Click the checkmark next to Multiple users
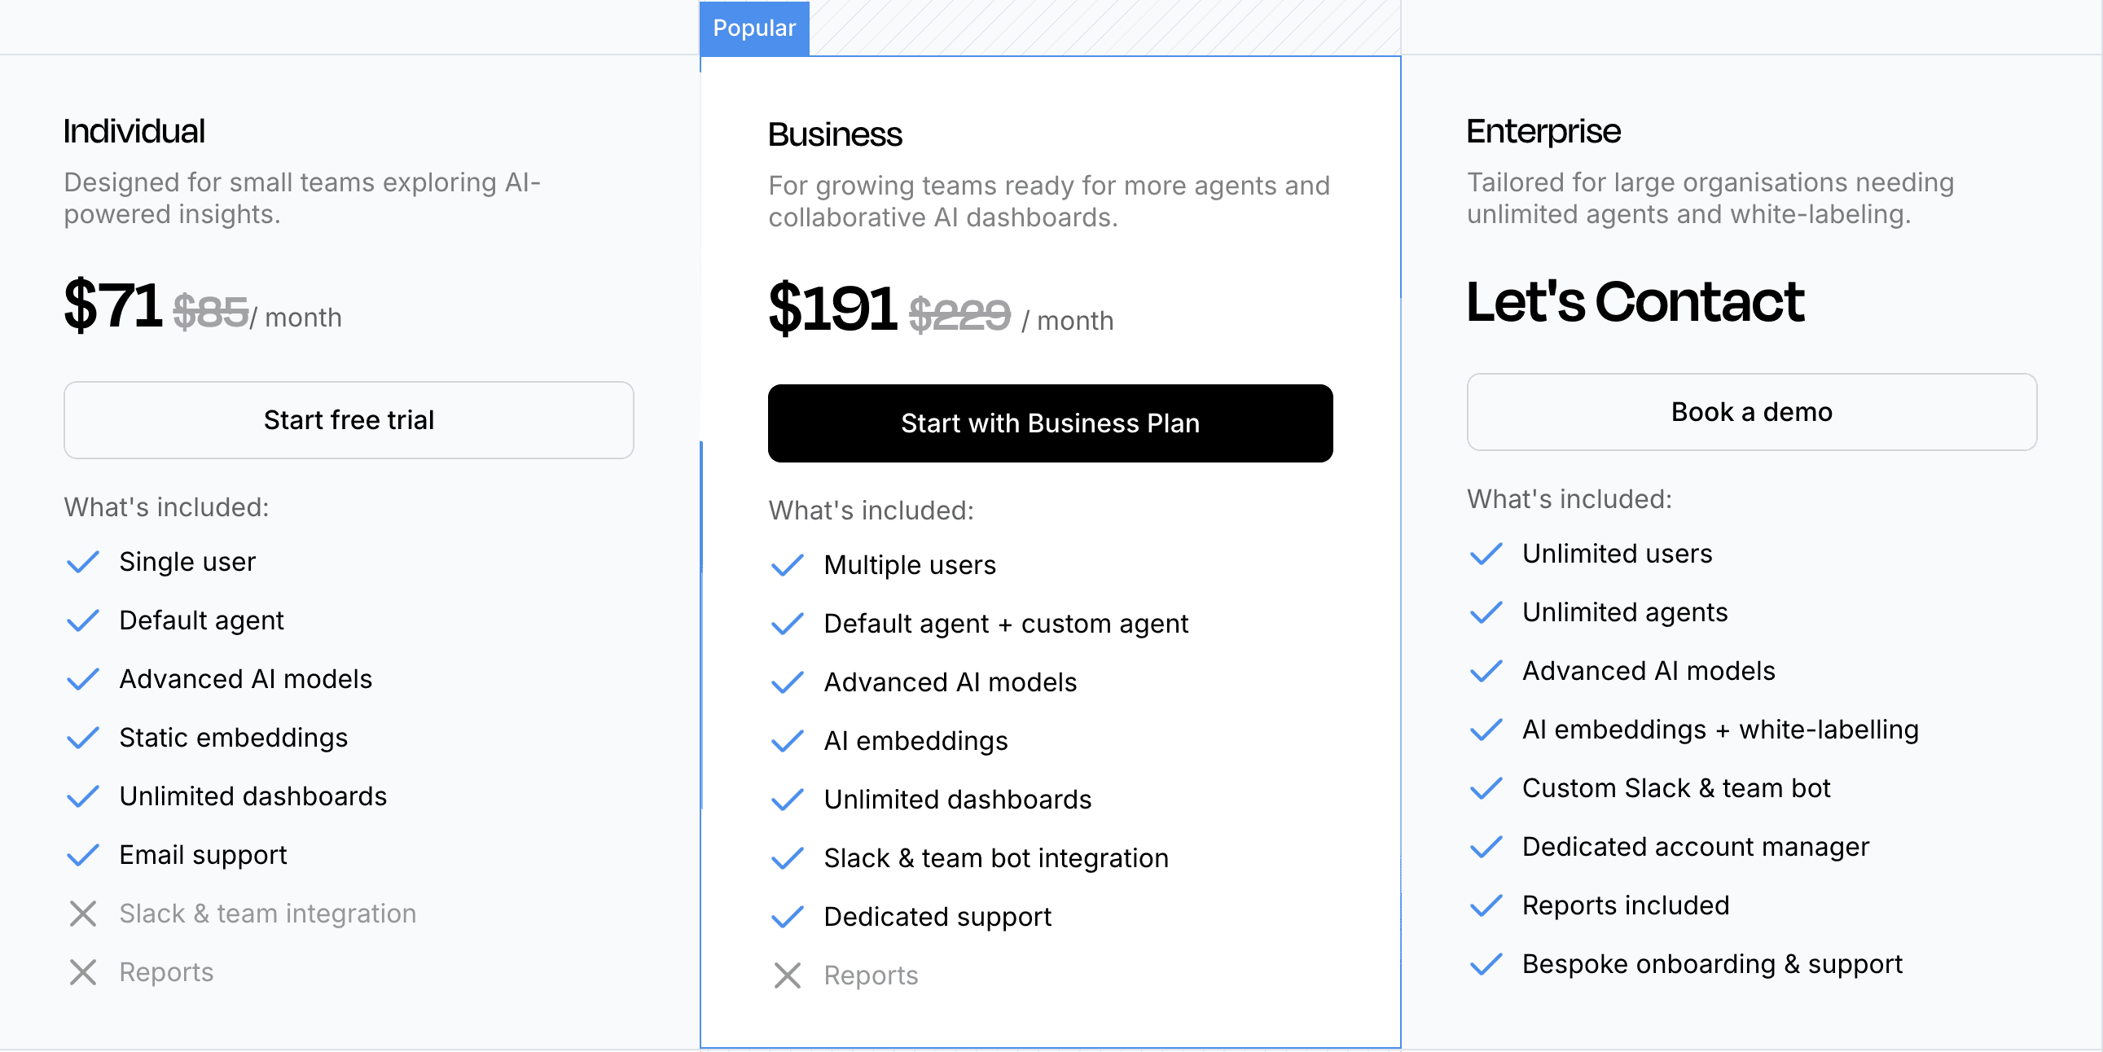Viewport: 2103px width, 1052px height. 788,566
